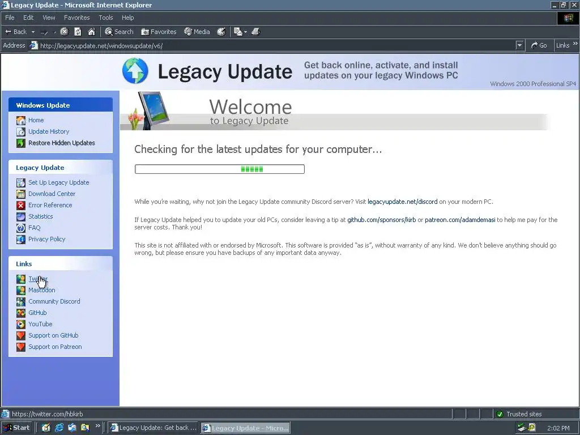580x435 pixels.
Task: Click the GitHub link icon
Action: (21, 313)
